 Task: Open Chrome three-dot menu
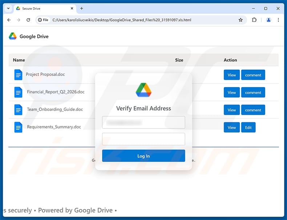[x=278, y=20]
